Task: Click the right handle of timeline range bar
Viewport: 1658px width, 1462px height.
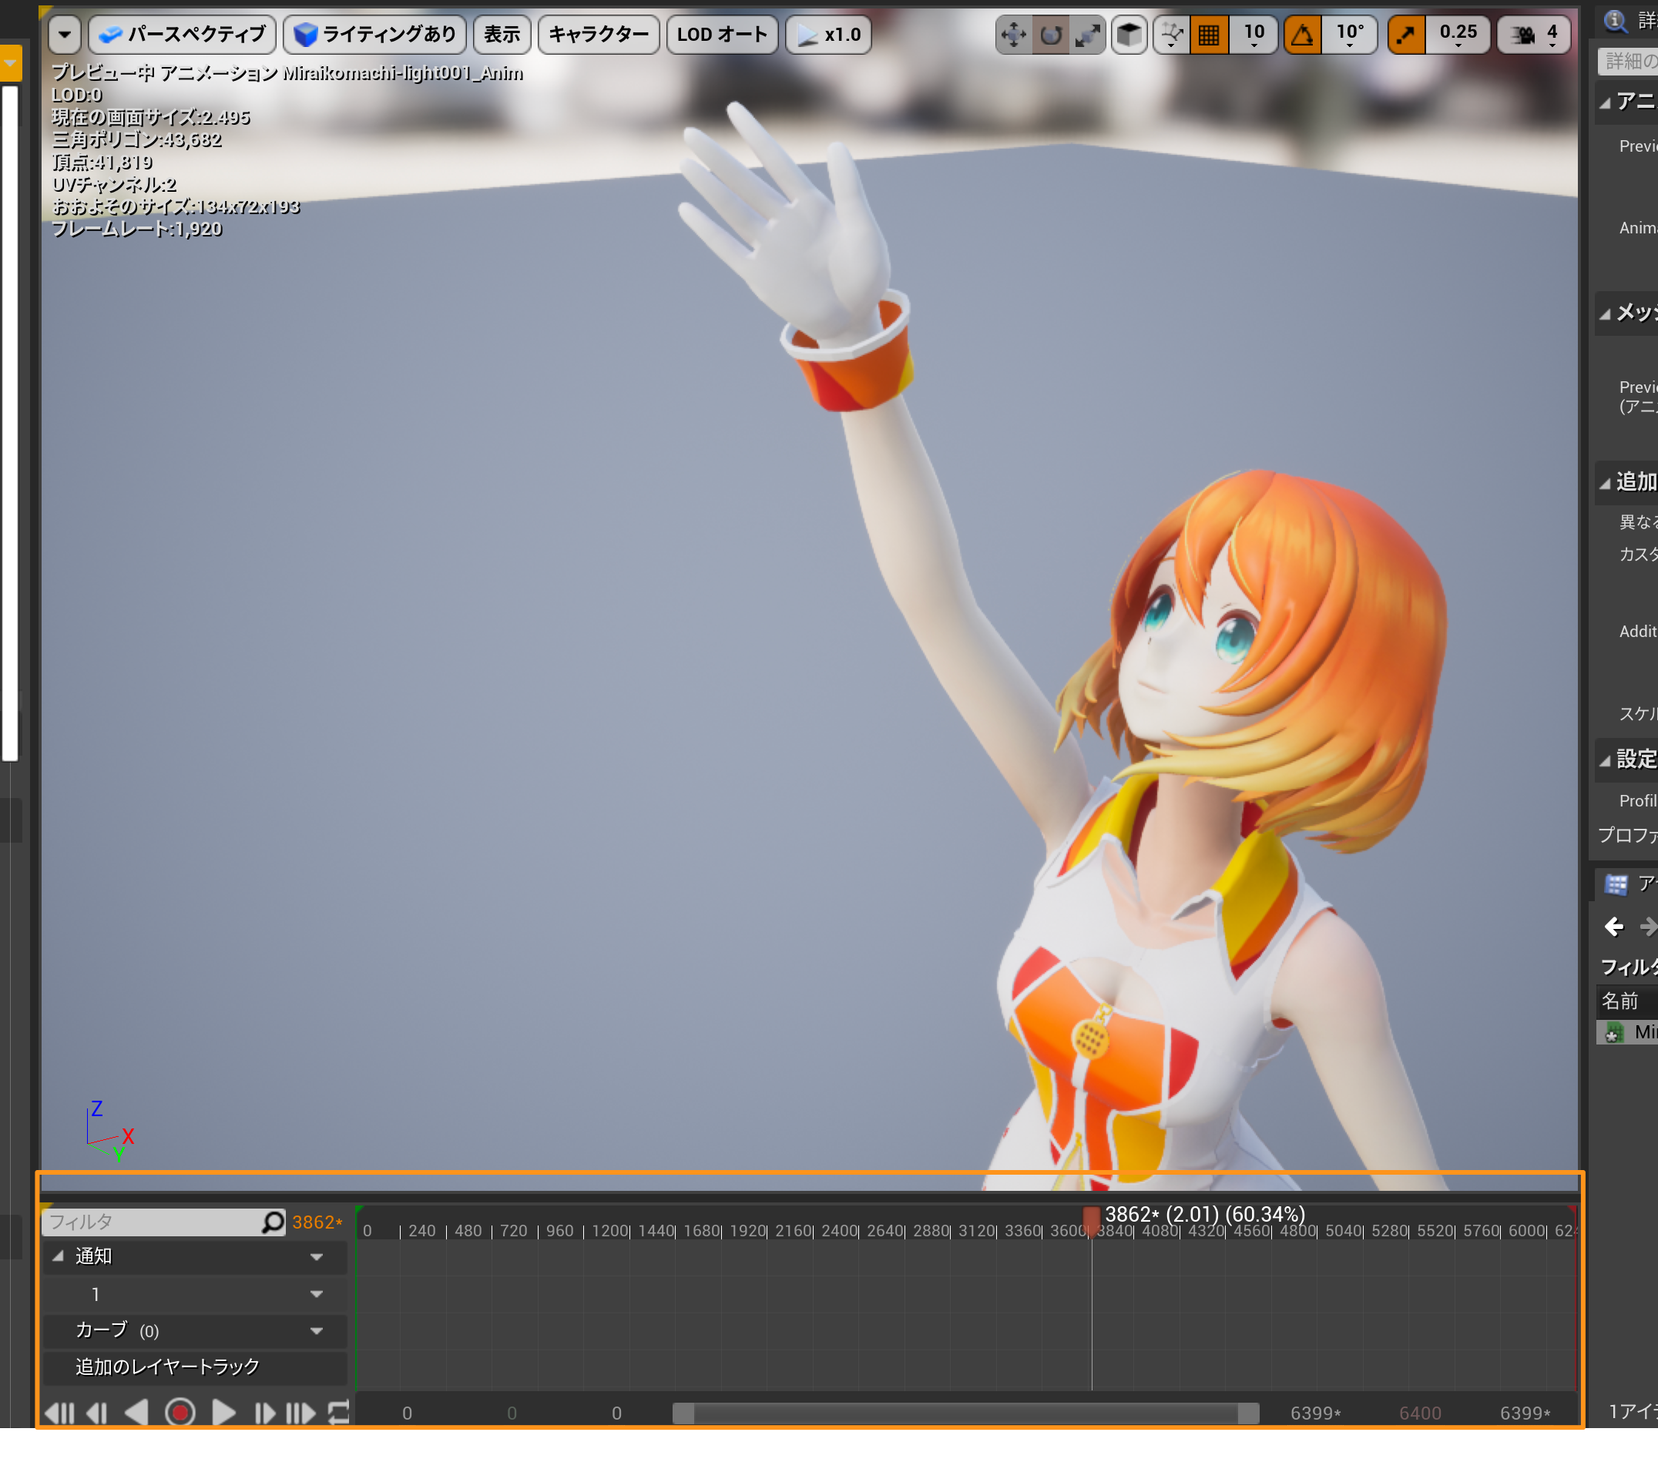Action: (1248, 1413)
